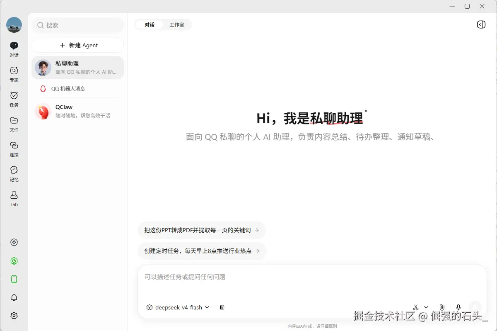Click the QQ penguin icon
497x331 pixels.
[43, 88]
